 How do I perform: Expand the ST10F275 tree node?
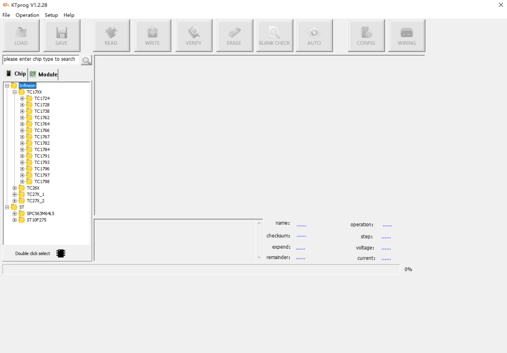coord(15,220)
